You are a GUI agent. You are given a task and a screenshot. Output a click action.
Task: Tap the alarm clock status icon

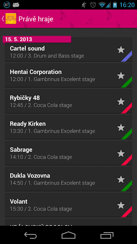tap(93, 5)
